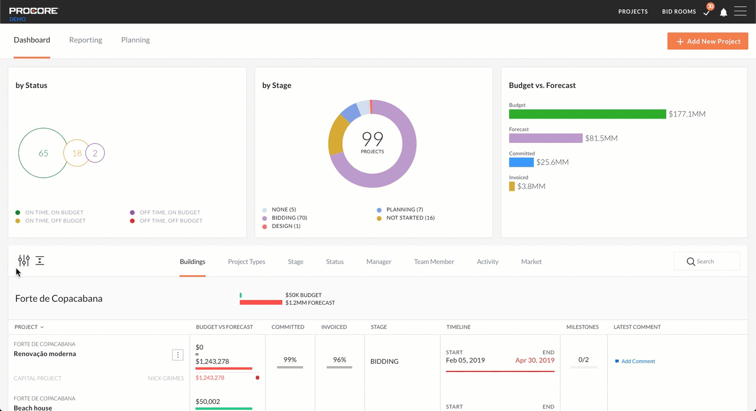Click the PROCORE DEMO logo
The width and height of the screenshot is (756, 411).
click(x=34, y=12)
